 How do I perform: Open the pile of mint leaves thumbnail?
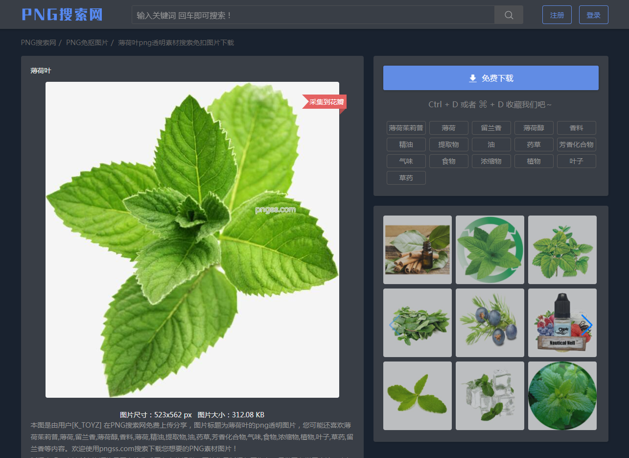pos(418,323)
